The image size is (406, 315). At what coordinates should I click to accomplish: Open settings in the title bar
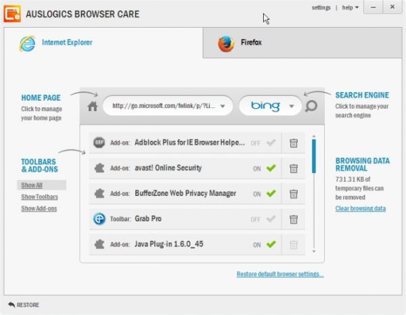coord(321,7)
